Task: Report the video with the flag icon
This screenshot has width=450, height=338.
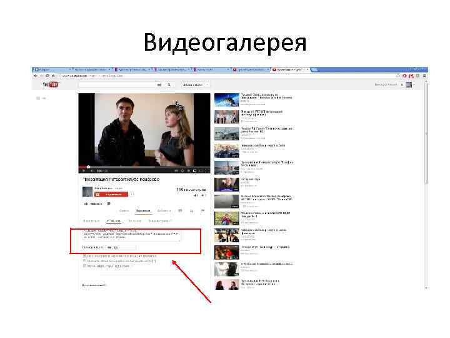Action: coord(202,211)
